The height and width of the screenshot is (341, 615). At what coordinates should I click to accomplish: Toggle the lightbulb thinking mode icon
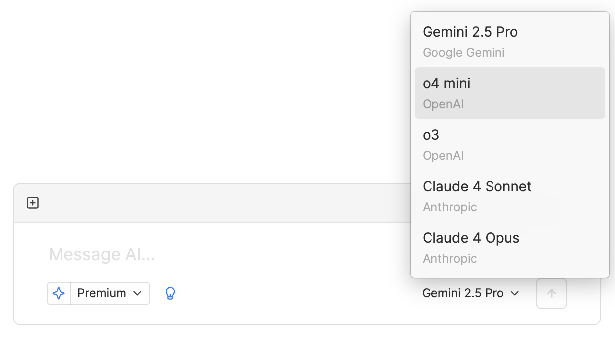(x=170, y=293)
